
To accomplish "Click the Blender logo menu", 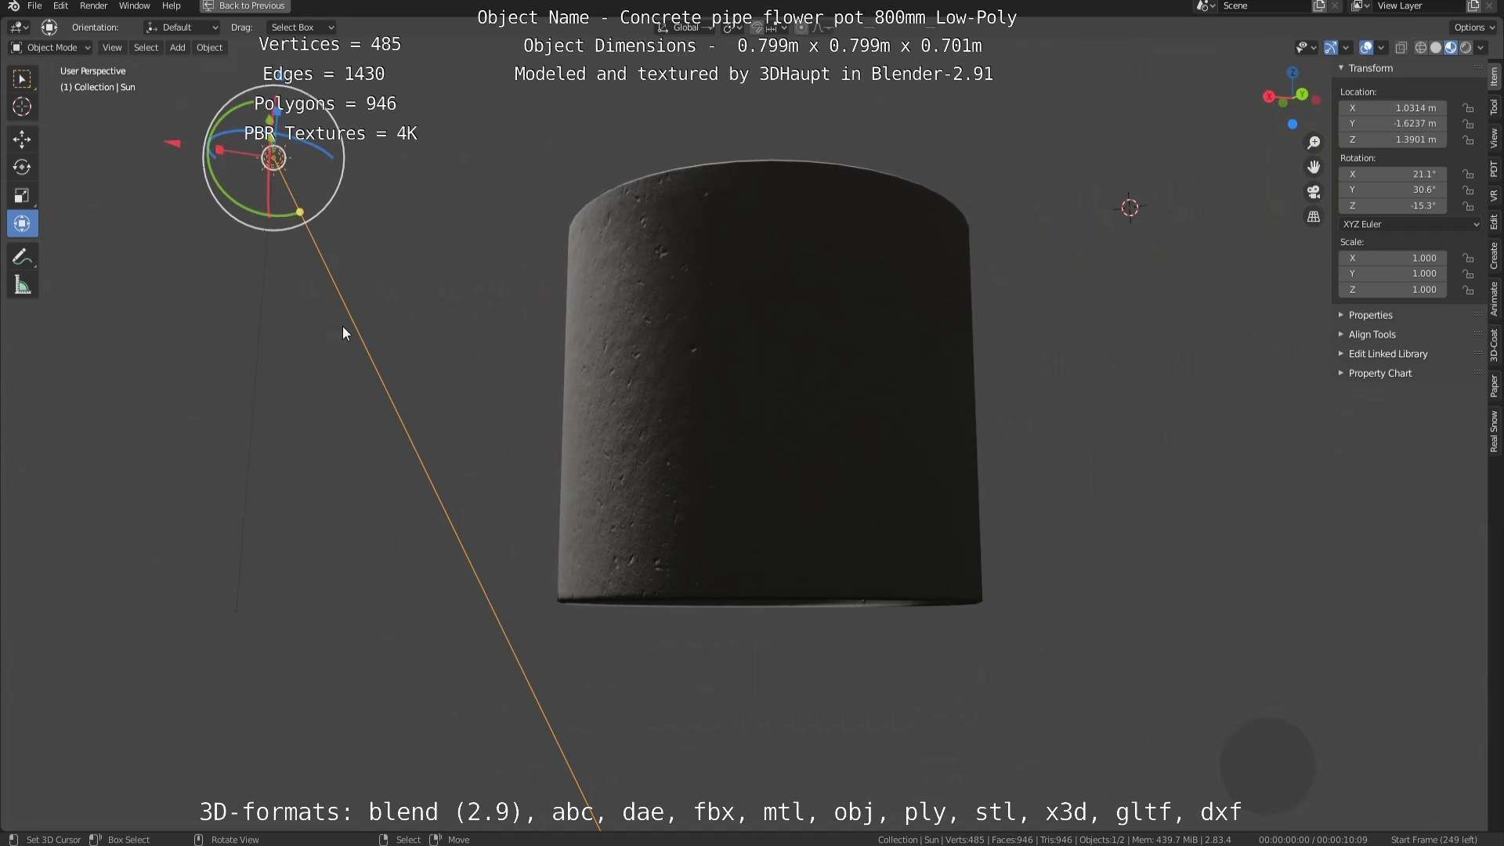I will 13,5.
